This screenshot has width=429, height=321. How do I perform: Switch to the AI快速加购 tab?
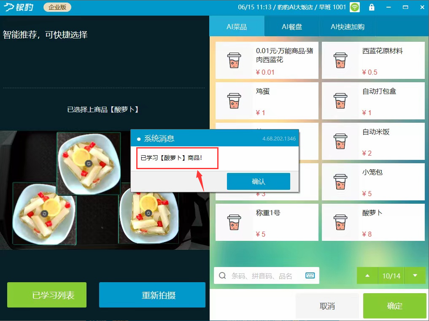[x=348, y=27]
